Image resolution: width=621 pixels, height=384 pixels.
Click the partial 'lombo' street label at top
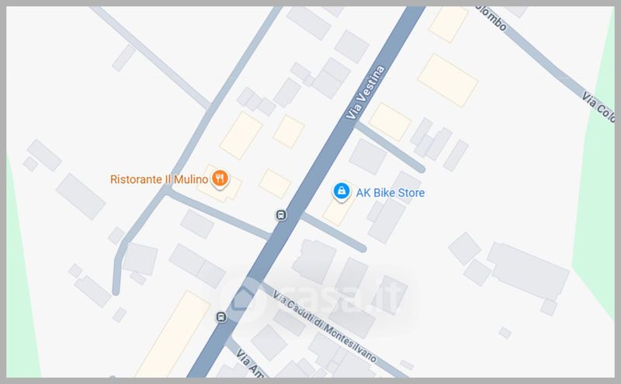click(491, 18)
